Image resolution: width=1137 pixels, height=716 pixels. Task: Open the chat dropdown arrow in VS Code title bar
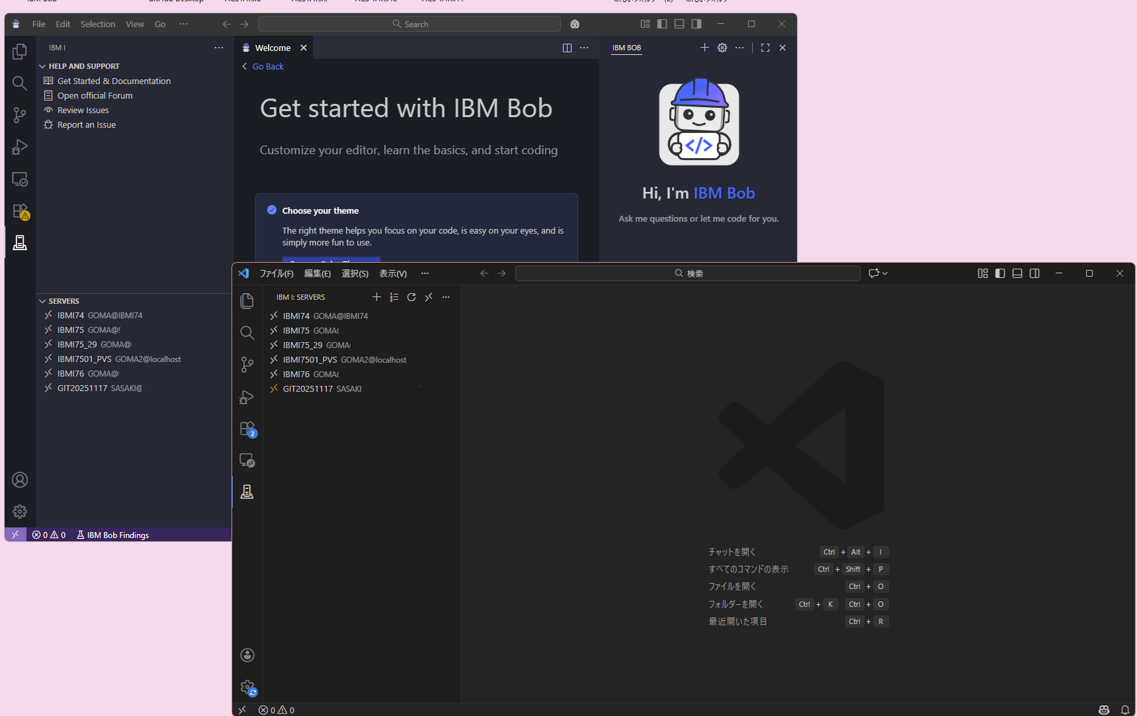(885, 273)
